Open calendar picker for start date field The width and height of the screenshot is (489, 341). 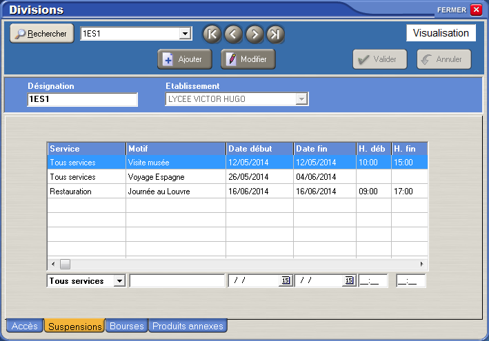[x=286, y=280]
